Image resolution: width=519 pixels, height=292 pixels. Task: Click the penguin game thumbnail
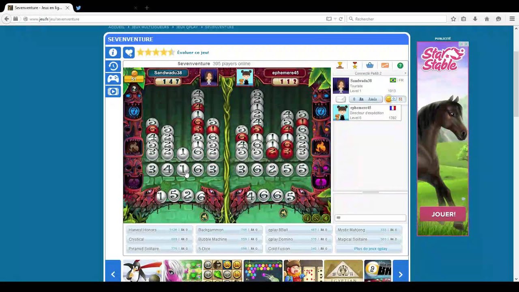(142, 271)
